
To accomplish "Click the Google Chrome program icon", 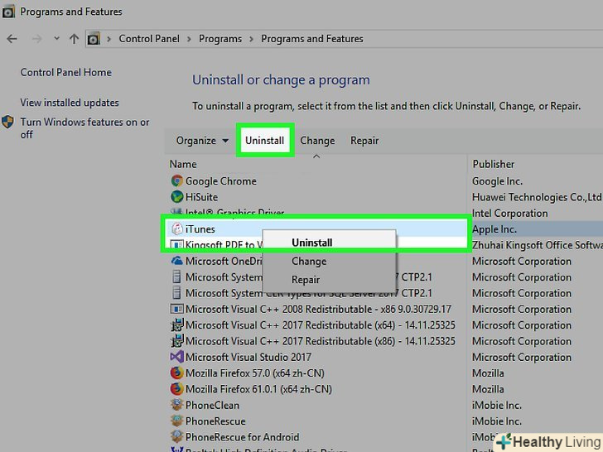I will point(176,181).
